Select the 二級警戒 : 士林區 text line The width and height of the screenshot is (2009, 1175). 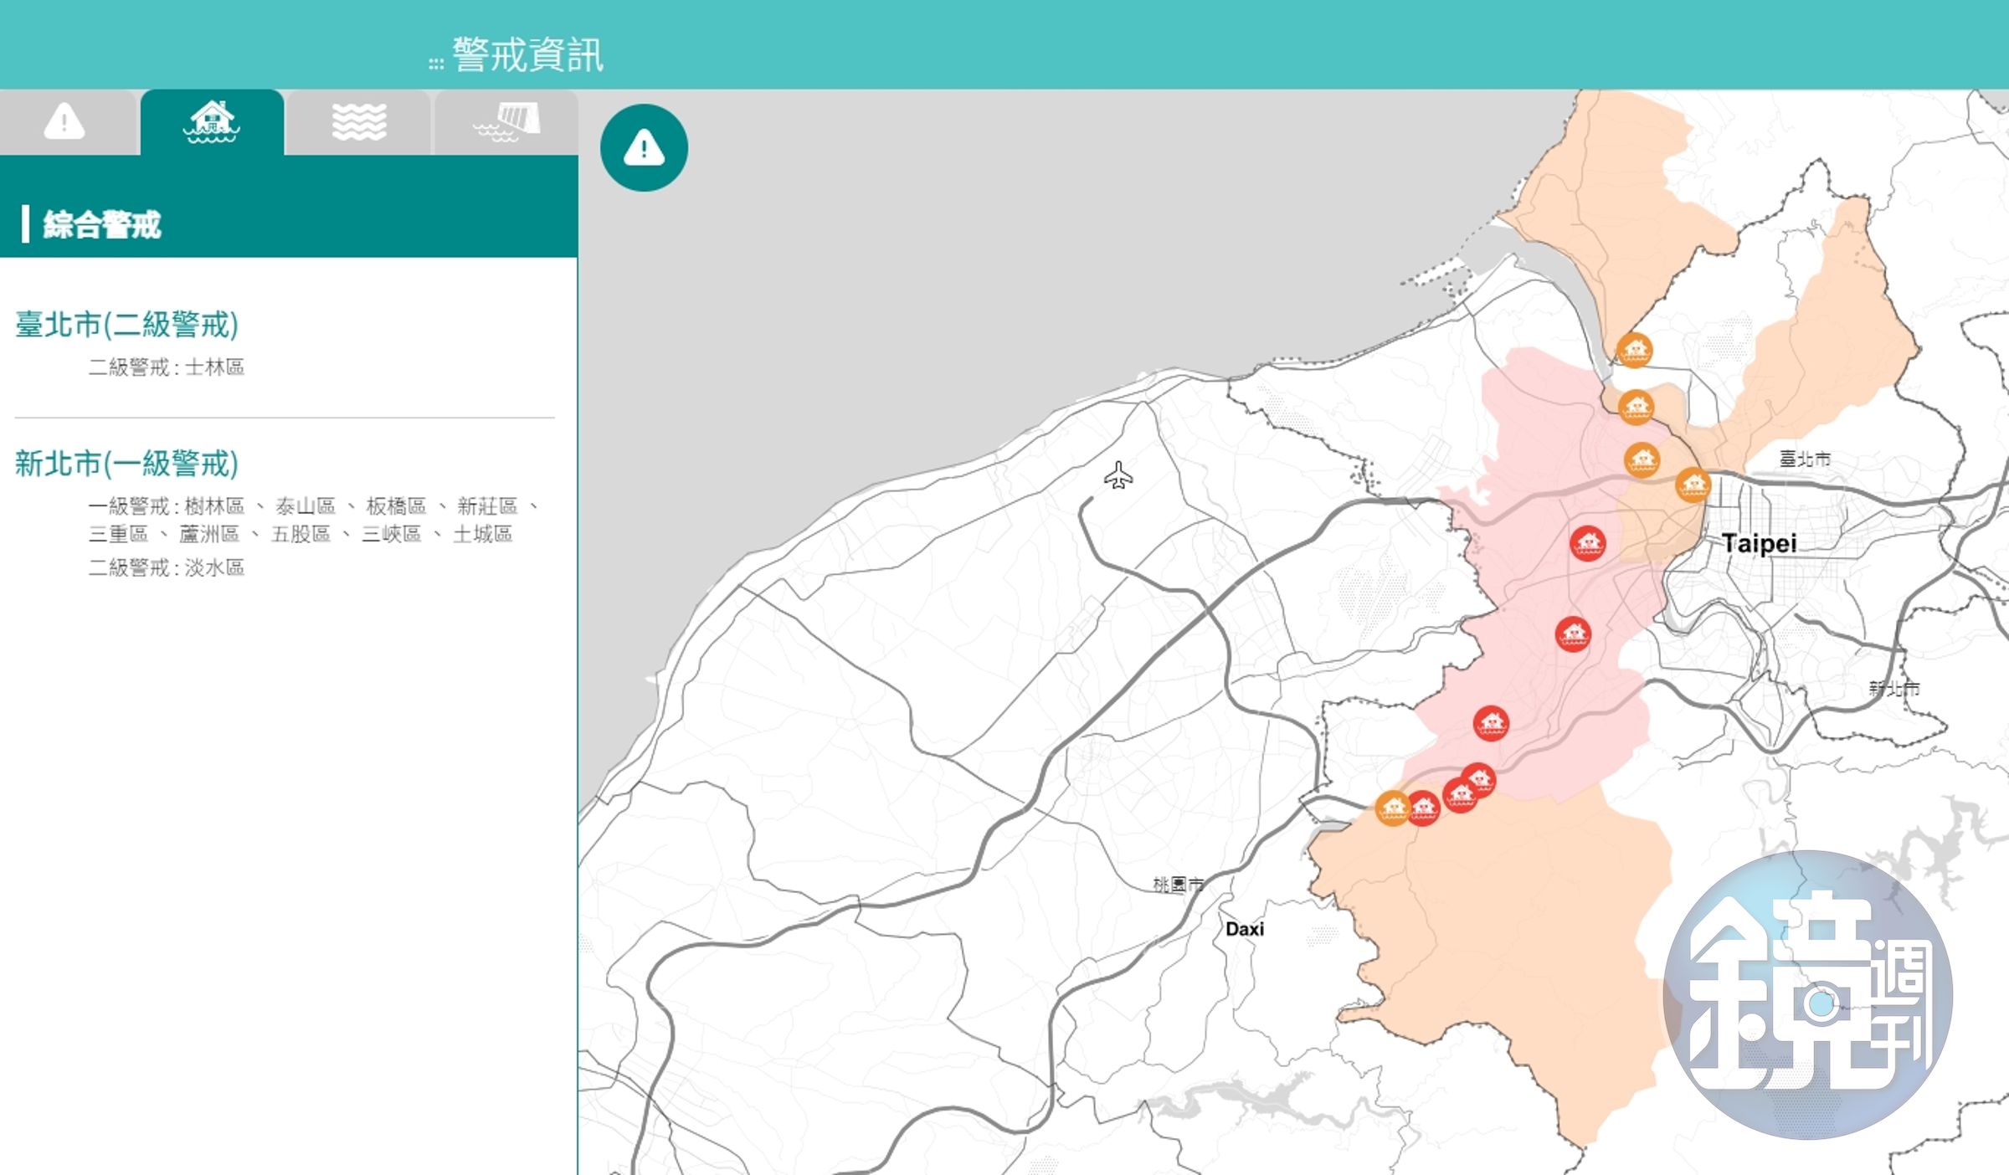click(167, 367)
